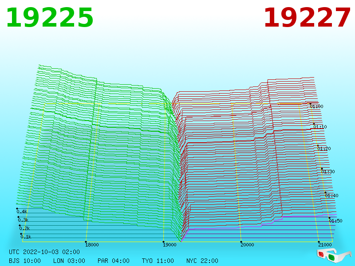Click the 01:20 time axis marker
Viewport: 355px width, 266px height.
[x=324, y=149]
